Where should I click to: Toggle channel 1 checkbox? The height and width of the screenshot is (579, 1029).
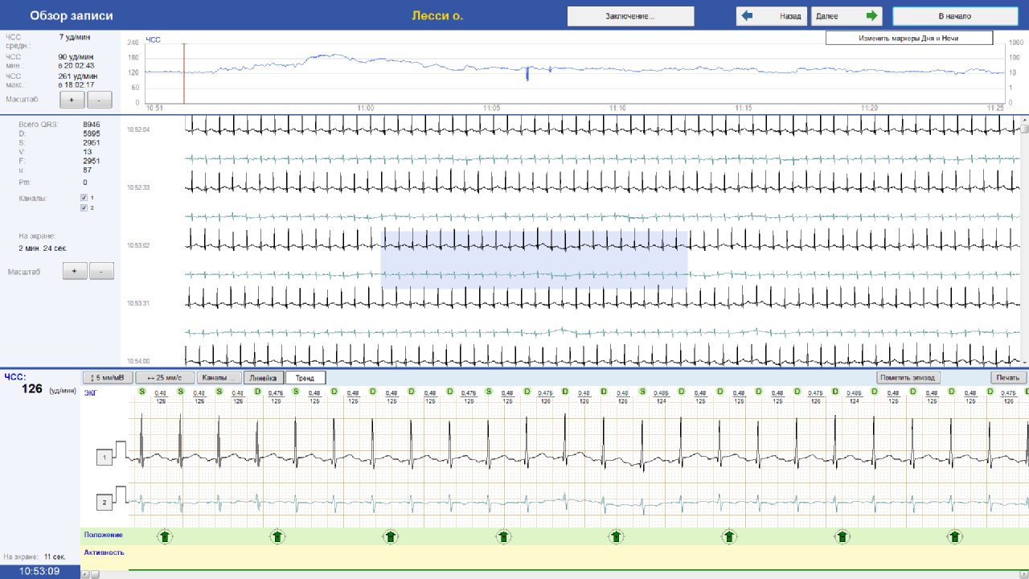coord(84,197)
